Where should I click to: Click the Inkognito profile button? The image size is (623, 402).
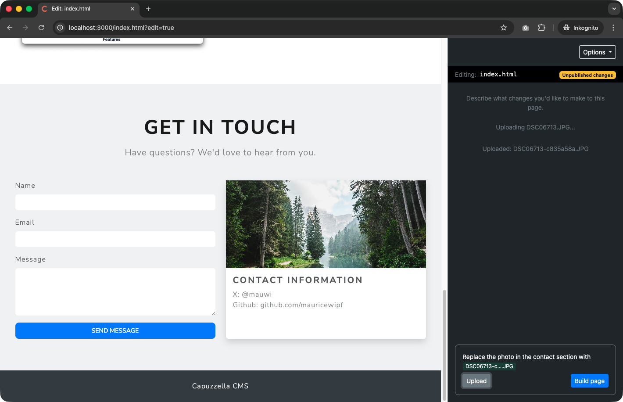[x=580, y=28]
